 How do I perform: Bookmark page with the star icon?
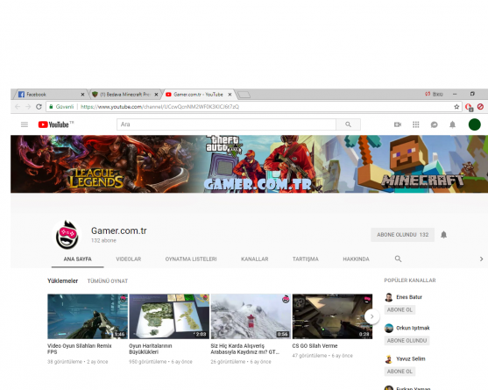click(x=456, y=107)
